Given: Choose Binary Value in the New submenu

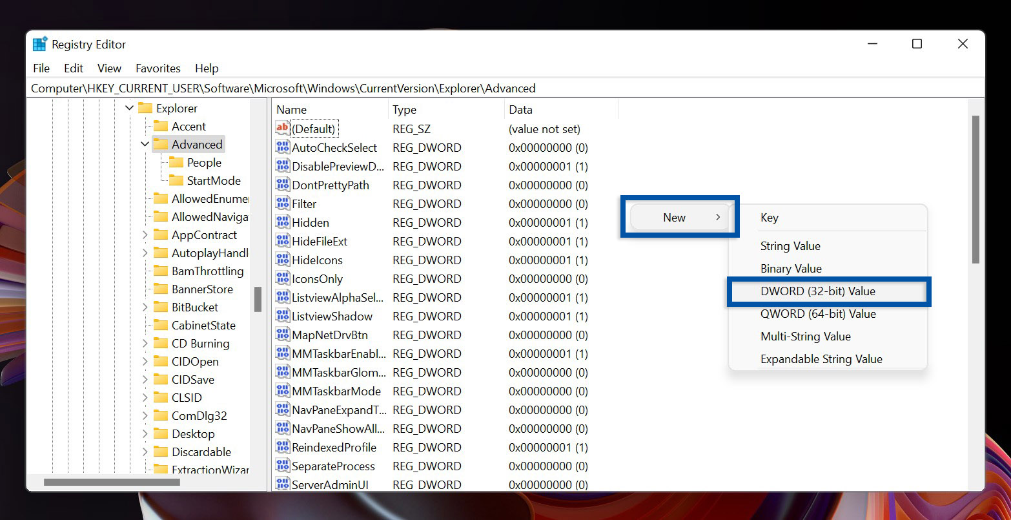Looking at the screenshot, I should tap(791, 268).
